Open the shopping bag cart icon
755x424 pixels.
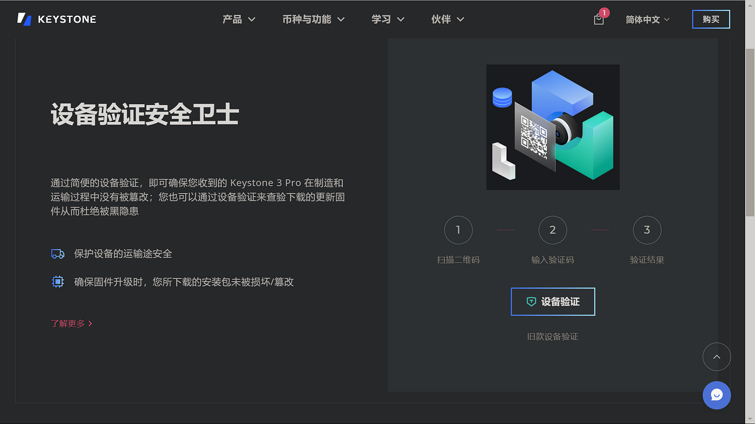[599, 19]
